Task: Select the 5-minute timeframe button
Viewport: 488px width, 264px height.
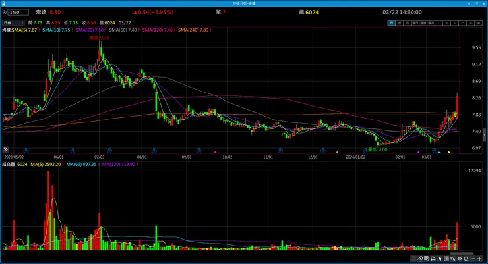Action: [x=455, y=23]
